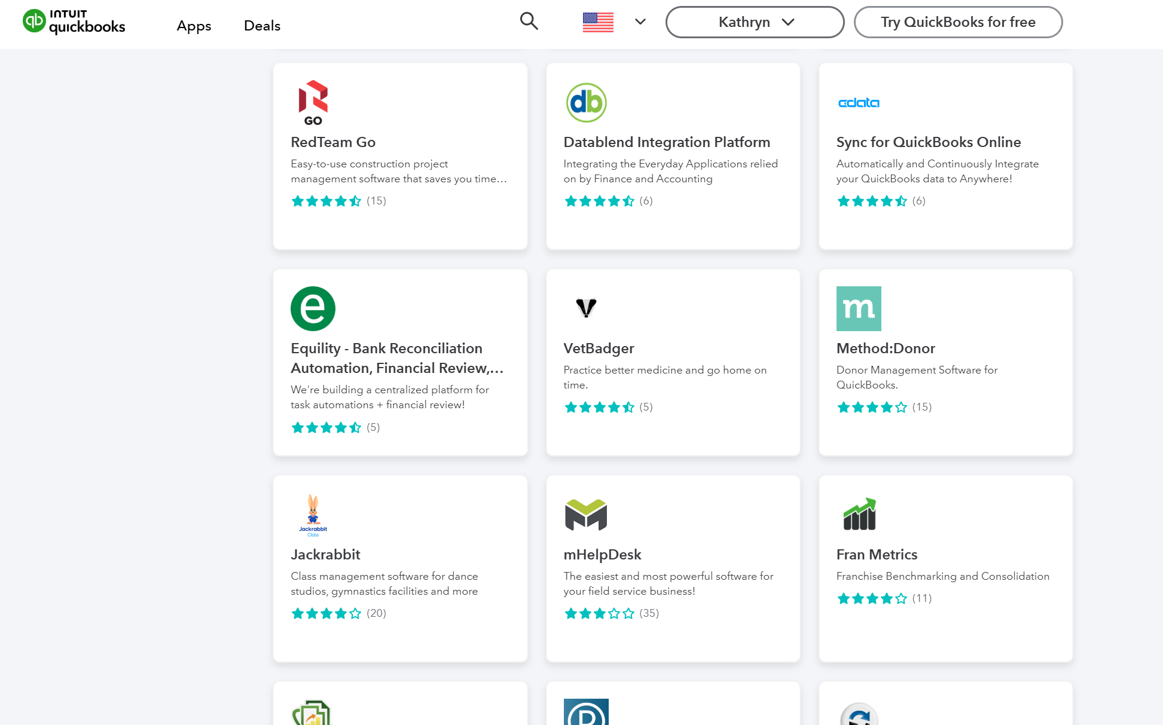1163x725 pixels.
Task: Click 'Integrating the Everyday Applications' description
Action: point(670,171)
